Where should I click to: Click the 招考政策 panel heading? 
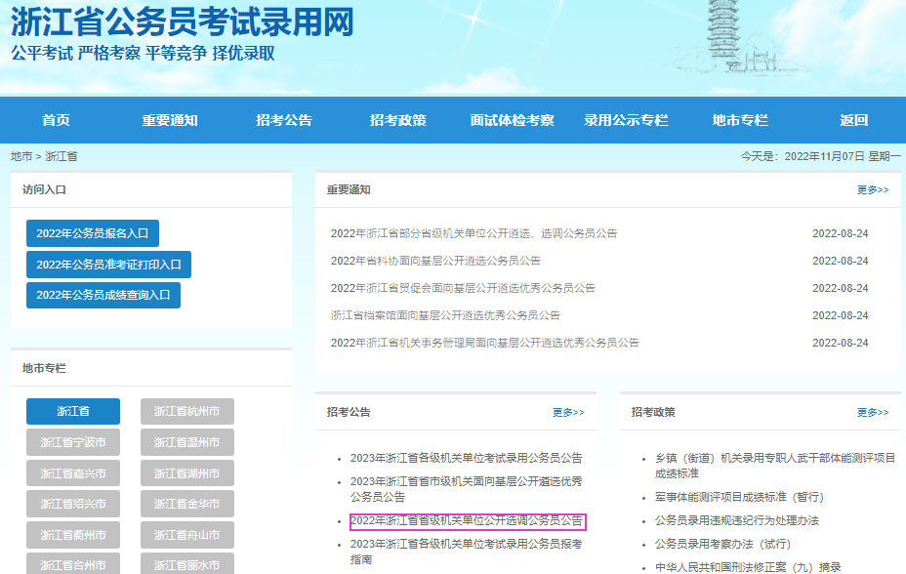653,412
